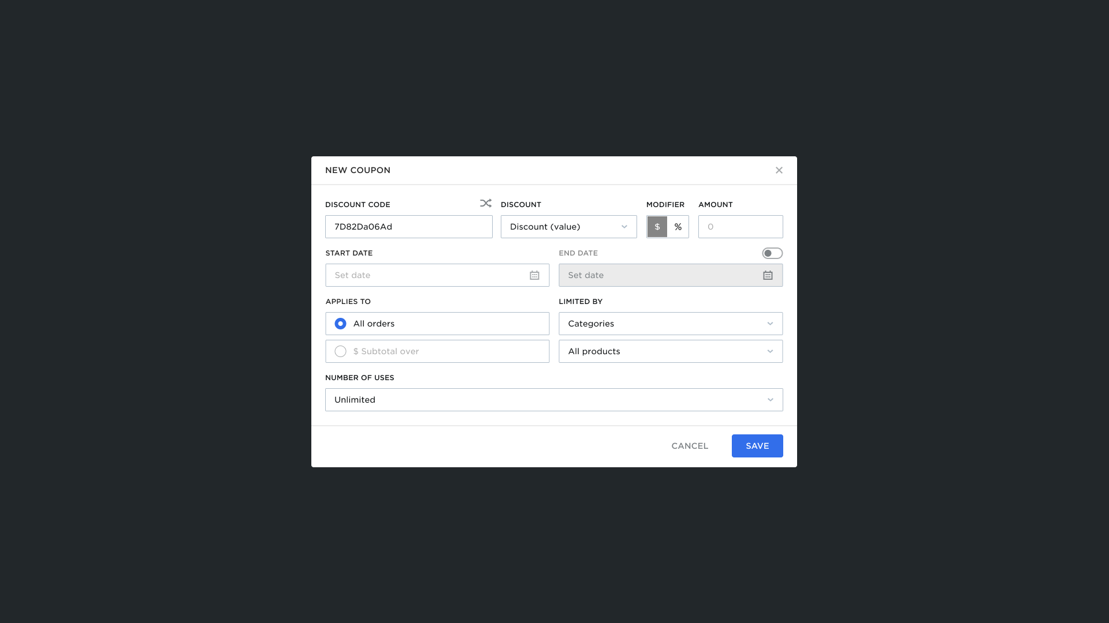The width and height of the screenshot is (1109, 623).
Task: Select percent sign modifier
Action: pyautogui.click(x=678, y=227)
